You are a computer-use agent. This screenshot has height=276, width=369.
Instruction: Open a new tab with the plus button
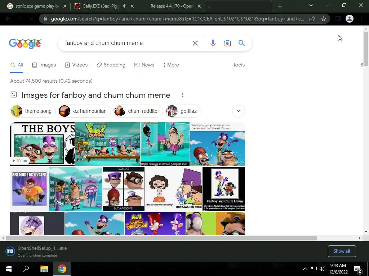pos(280,6)
